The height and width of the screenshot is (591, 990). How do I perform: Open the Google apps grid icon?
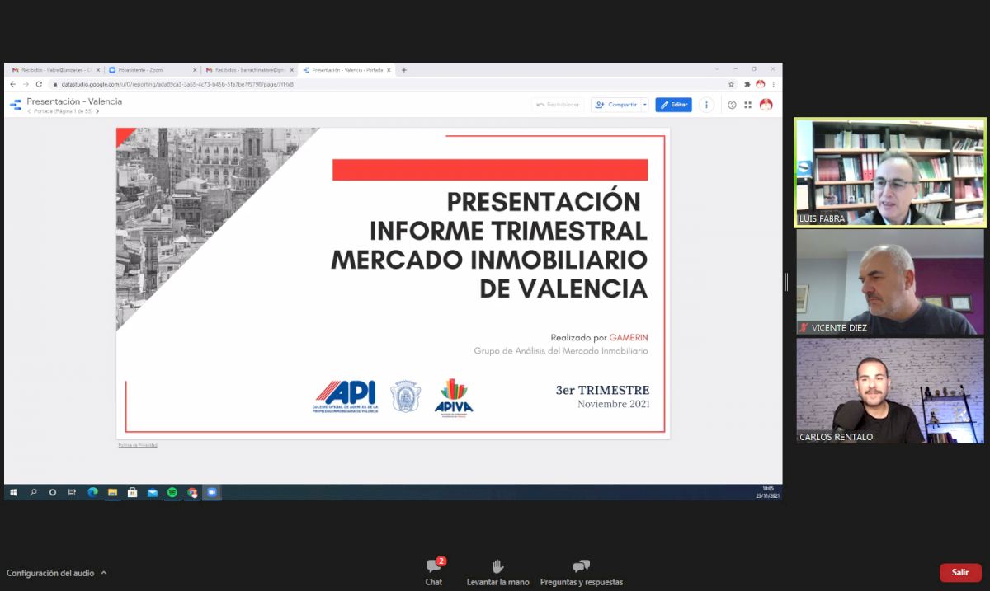pyautogui.click(x=747, y=105)
